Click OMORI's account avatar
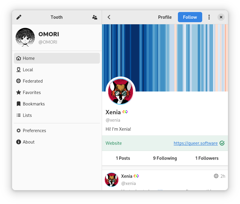Viewport: 240px width, 204px height. click(x=25, y=37)
